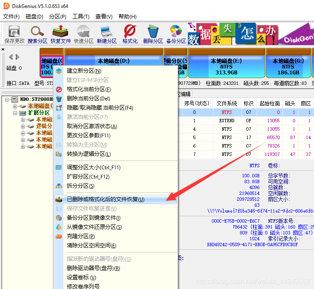
Task: Click the 数据丢失怎么办 advertisement banner
Action: pos(251,34)
